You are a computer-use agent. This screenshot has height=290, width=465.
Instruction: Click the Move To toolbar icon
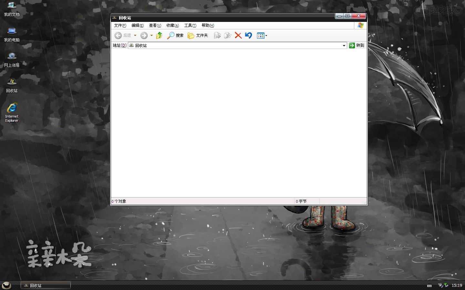(217, 35)
